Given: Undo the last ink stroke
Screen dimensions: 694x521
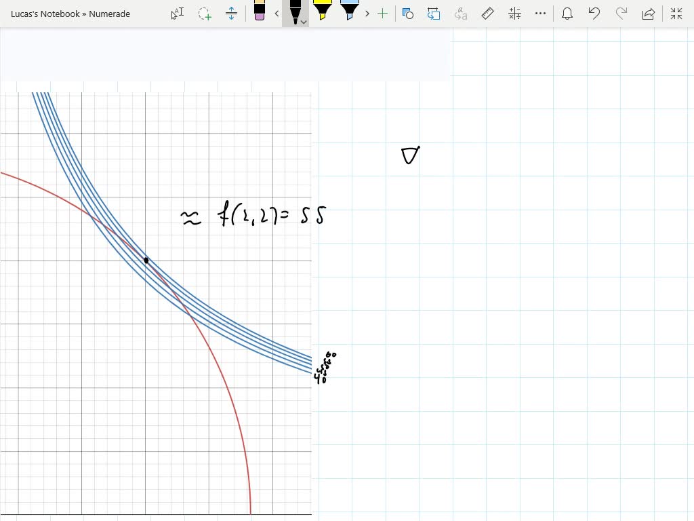Looking at the screenshot, I should click(x=594, y=14).
